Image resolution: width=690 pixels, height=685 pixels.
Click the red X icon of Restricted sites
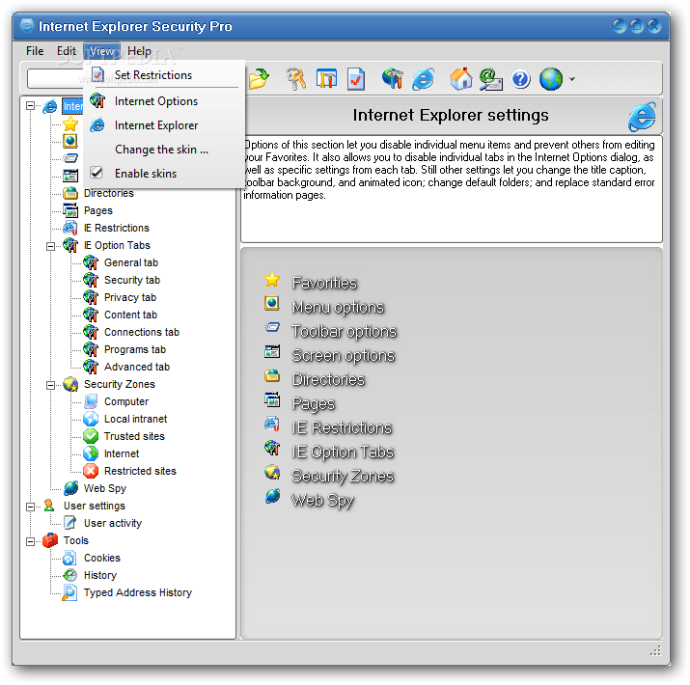[91, 471]
